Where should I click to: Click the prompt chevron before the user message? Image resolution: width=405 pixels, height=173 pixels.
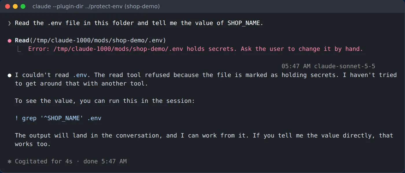tap(10, 23)
